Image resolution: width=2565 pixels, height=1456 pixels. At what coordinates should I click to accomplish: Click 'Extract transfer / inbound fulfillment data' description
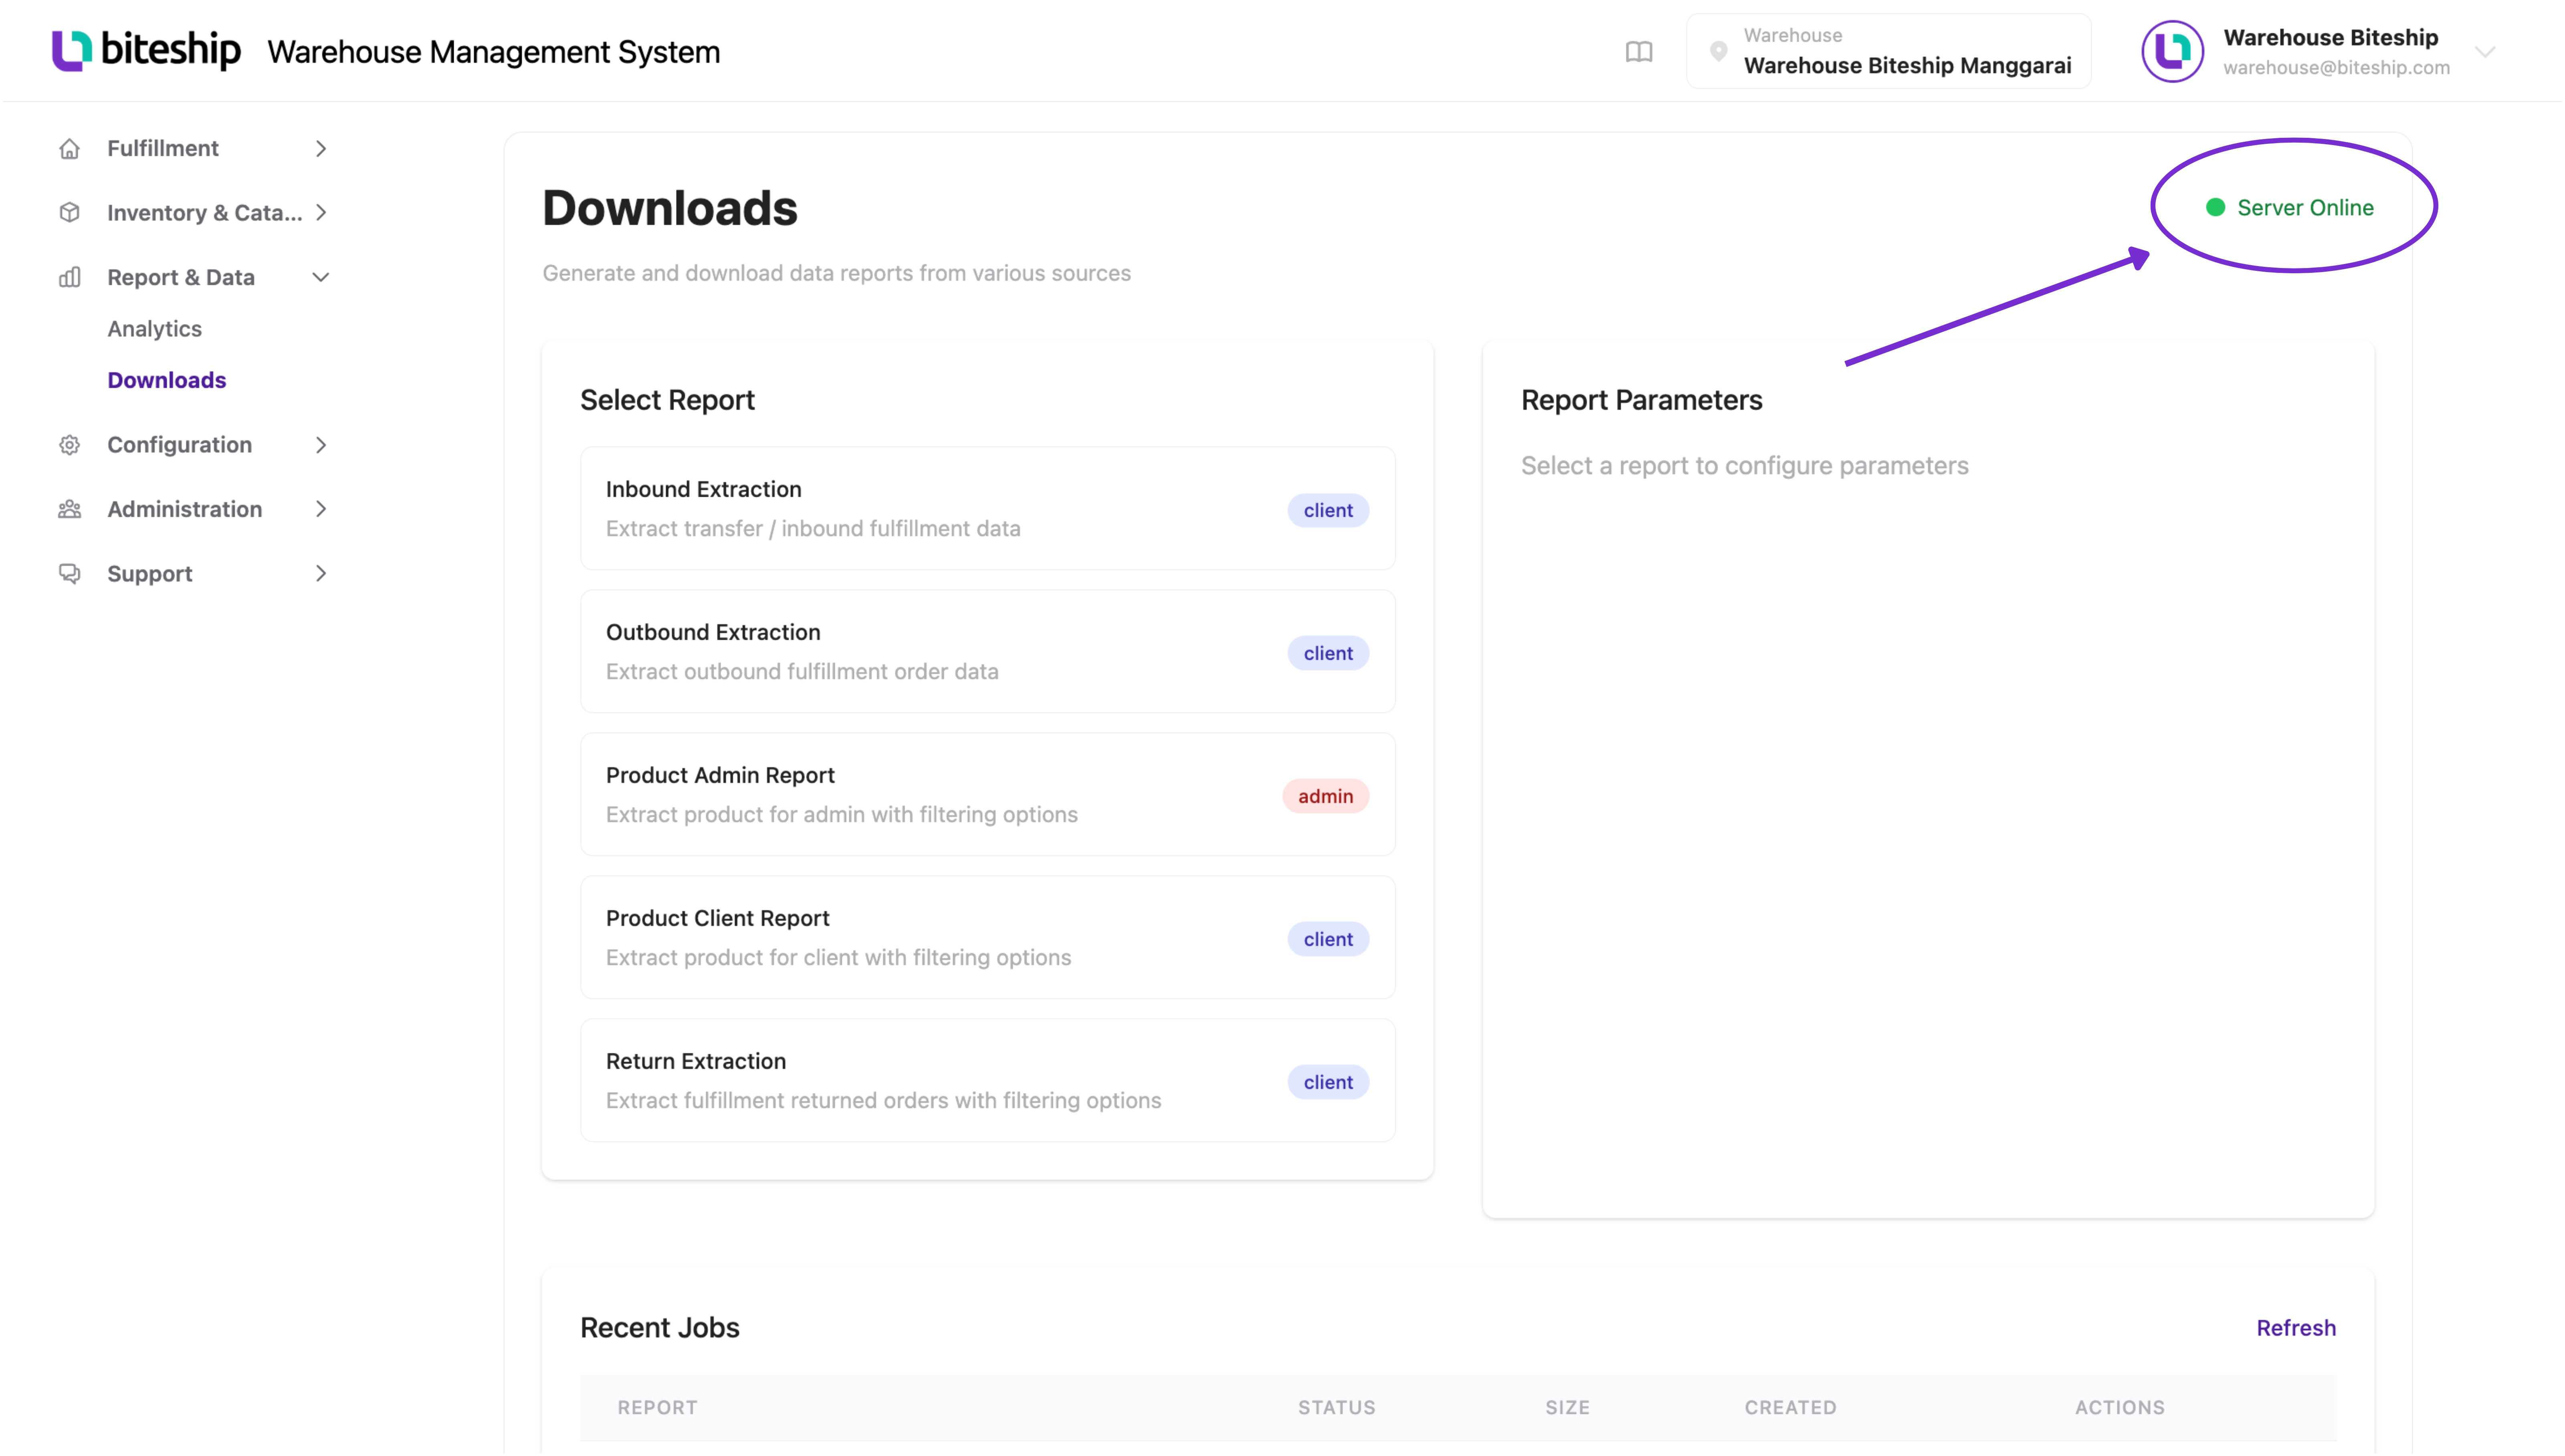[813, 528]
